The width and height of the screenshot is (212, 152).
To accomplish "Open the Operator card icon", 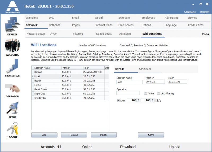I will click(x=12, y=88).
